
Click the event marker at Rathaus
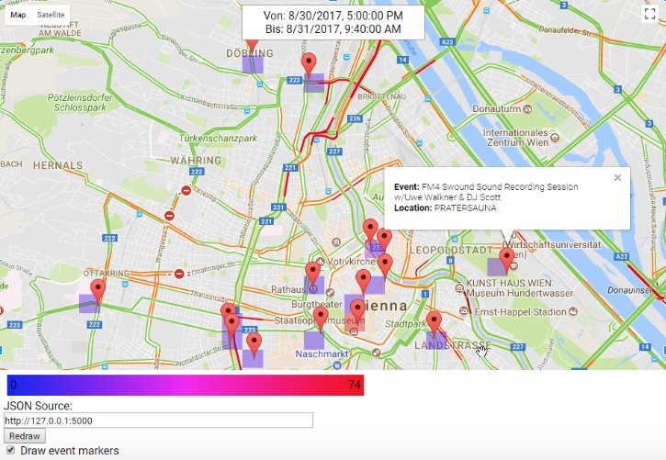(x=313, y=274)
